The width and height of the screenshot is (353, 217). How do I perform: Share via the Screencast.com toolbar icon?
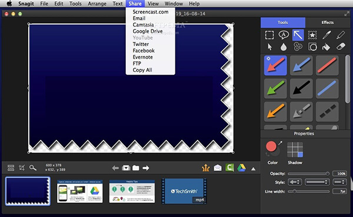[205, 168]
